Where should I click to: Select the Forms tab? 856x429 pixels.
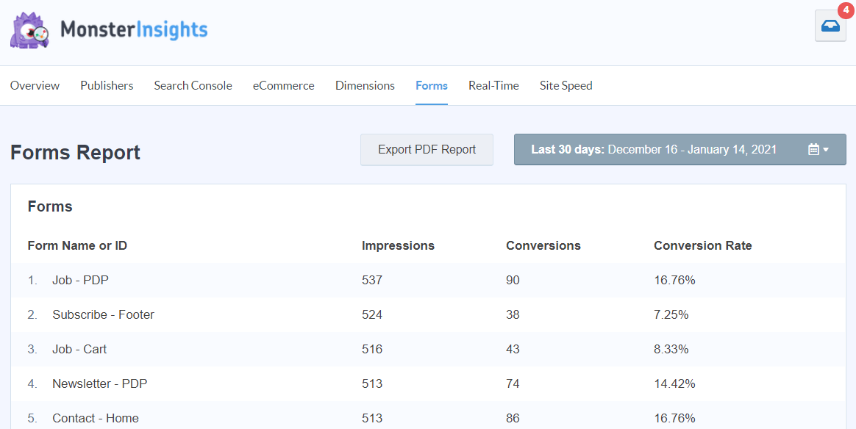tap(431, 86)
